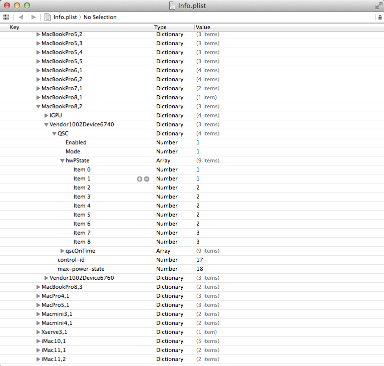The image size is (384, 366).
Task: Select the iMac11,2 key text
Action: pyautogui.click(x=54, y=359)
